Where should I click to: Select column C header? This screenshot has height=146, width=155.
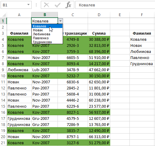coord(73,15)
